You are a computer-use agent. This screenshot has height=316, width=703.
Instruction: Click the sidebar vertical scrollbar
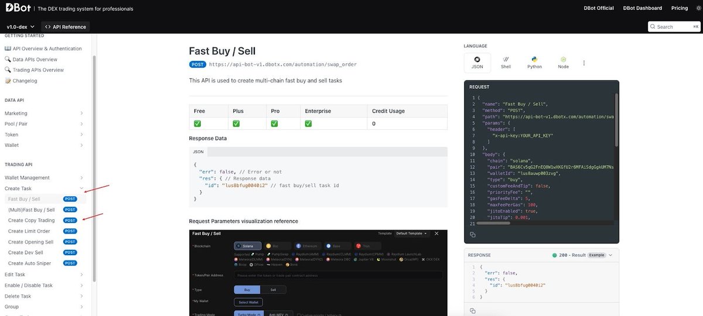click(94, 170)
